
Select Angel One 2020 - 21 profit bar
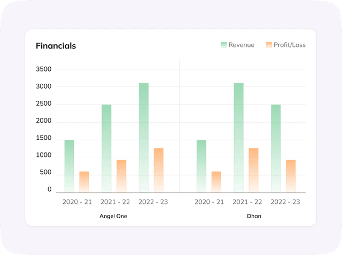pyautogui.click(x=84, y=182)
